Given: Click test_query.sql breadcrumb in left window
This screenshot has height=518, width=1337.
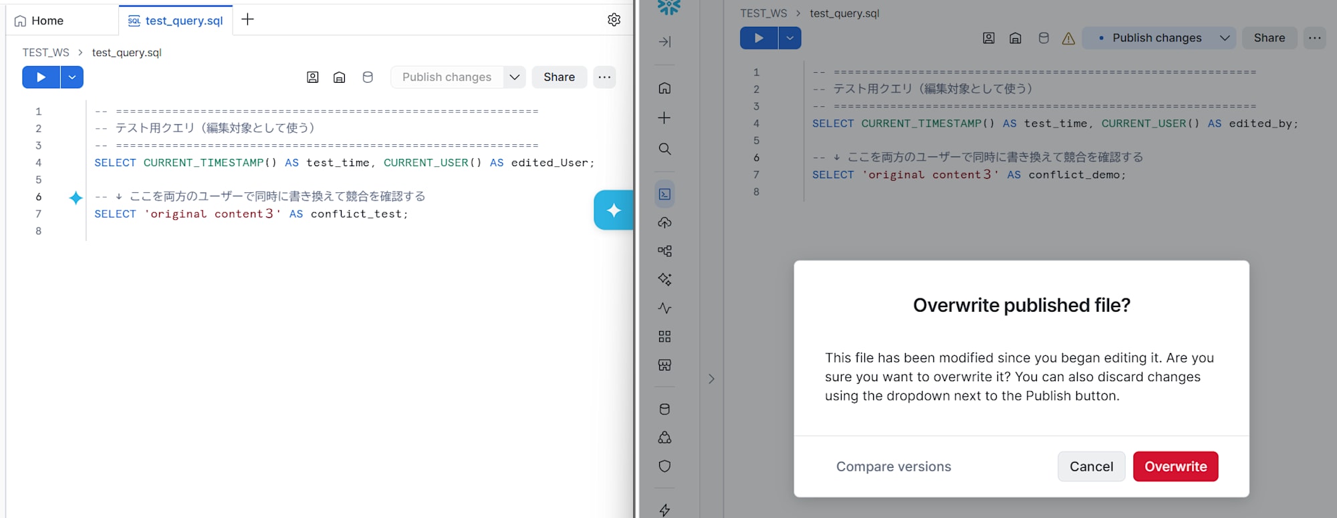Looking at the screenshot, I should click(127, 53).
